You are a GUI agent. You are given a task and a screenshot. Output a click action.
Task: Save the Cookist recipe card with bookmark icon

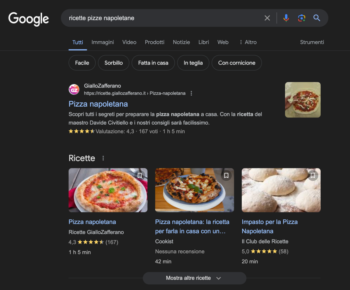pos(226,176)
